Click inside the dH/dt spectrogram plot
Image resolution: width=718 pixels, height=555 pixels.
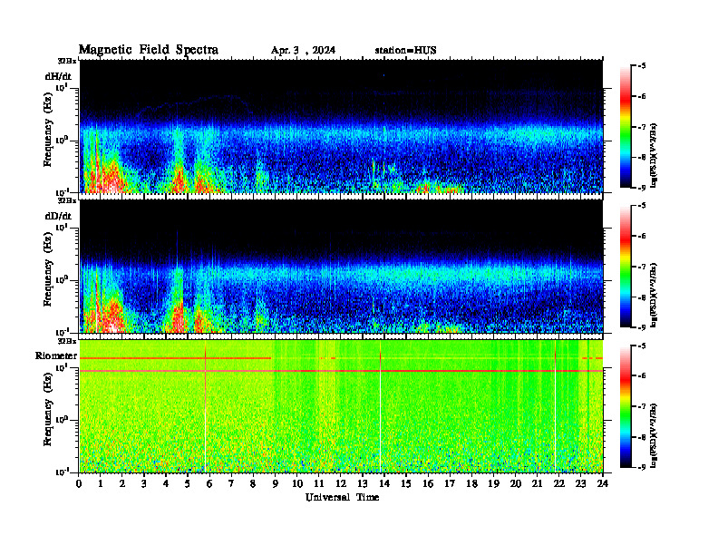pyautogui.click(x=341, y=126)
